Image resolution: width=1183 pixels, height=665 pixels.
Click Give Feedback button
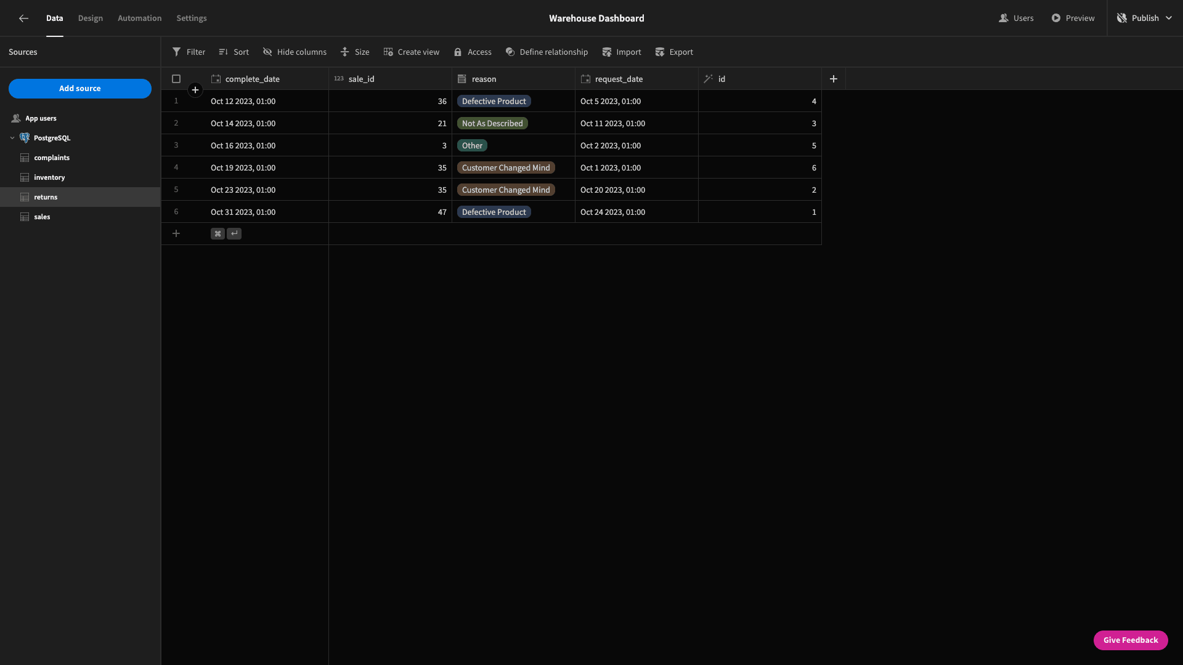click(1131, 640)
